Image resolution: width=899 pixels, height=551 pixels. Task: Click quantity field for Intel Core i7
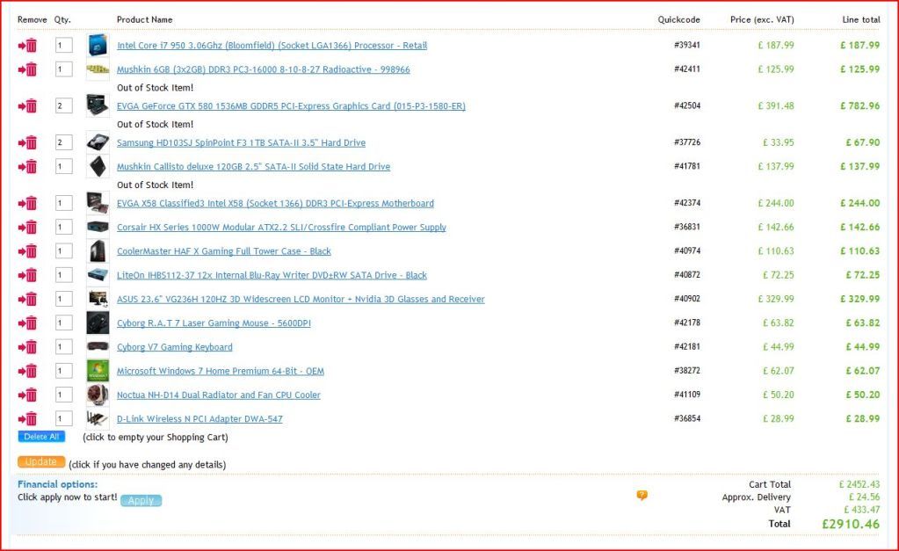click(63, 46)
